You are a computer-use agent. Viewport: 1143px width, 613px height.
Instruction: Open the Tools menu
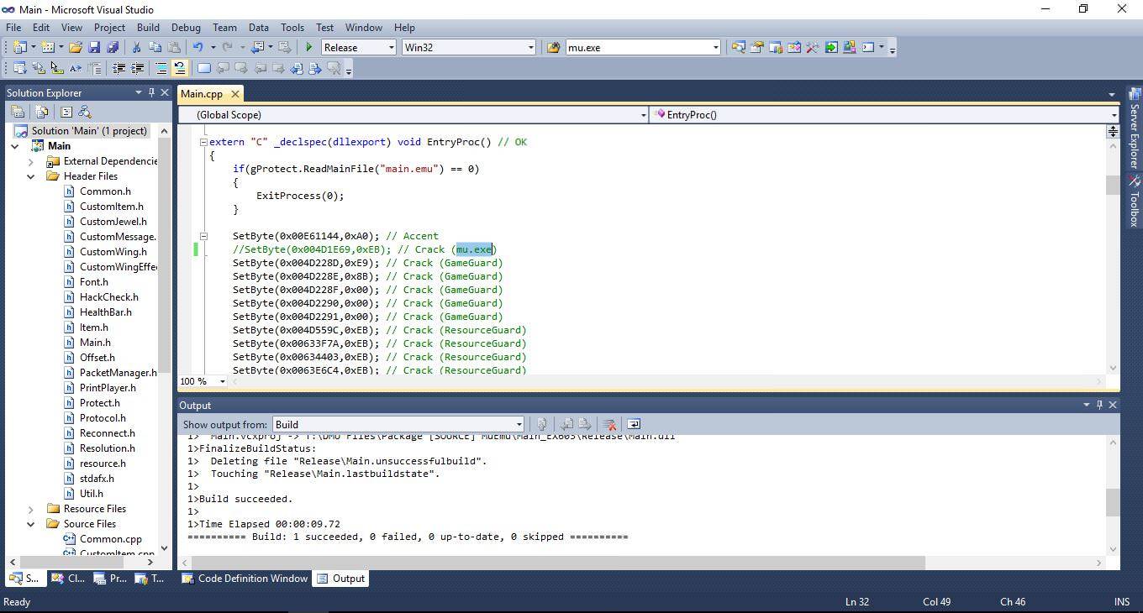292,28
